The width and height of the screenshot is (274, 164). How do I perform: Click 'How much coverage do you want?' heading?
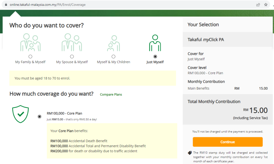(x=51, y=94)
